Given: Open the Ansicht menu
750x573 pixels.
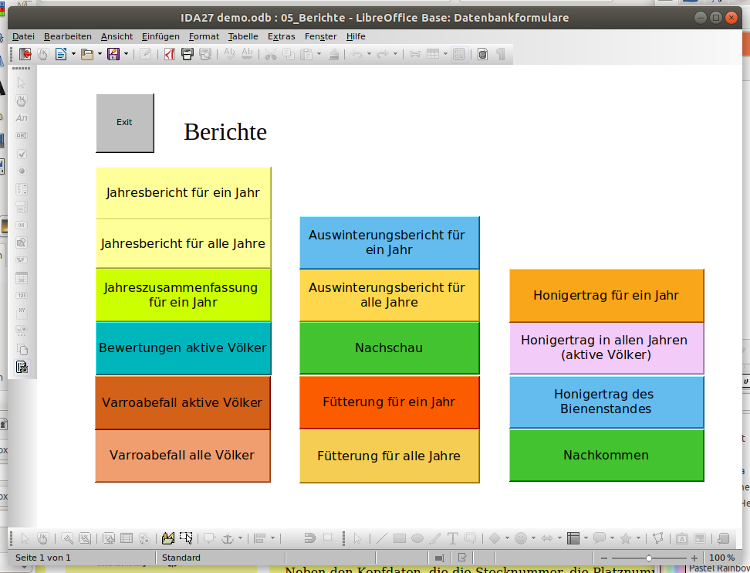Looking at the screenshot, I should 117,36.
